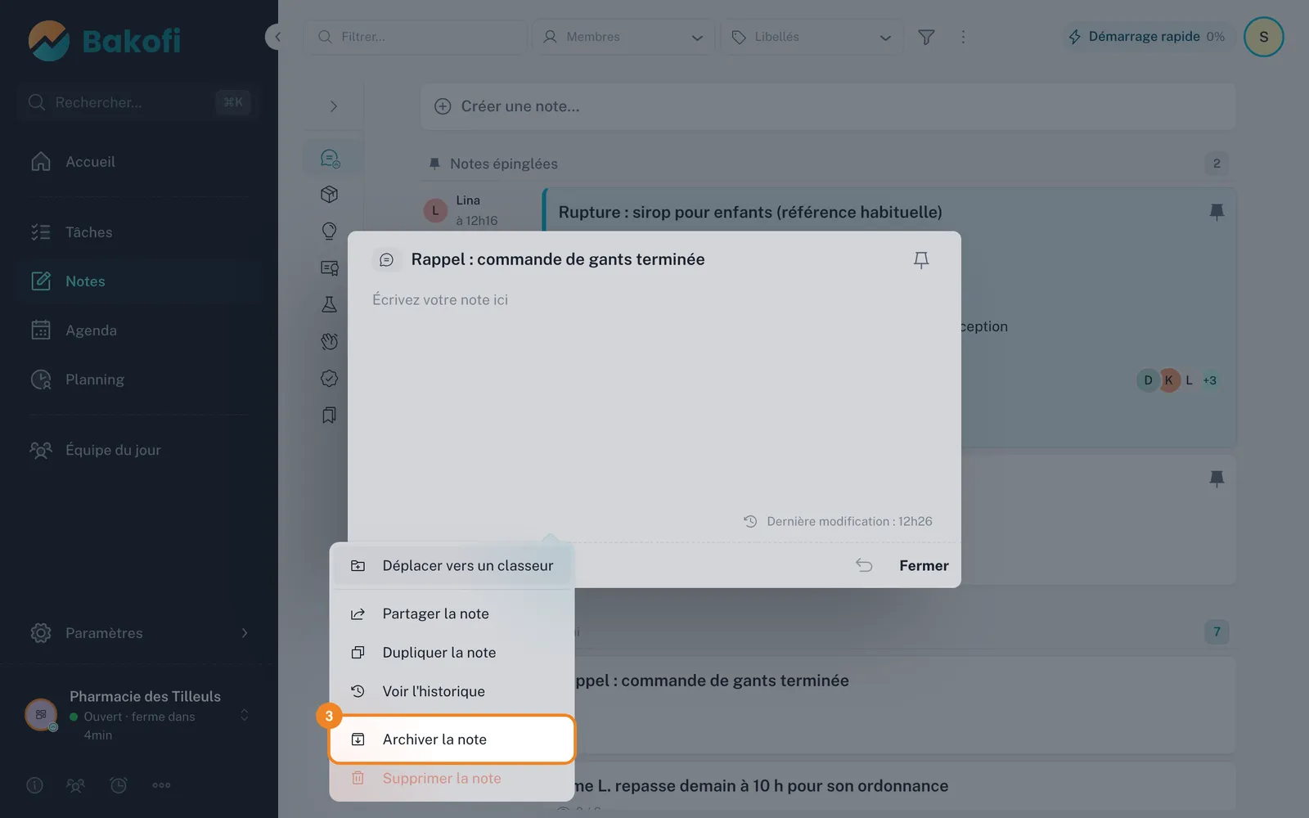Click the Filtrer input field
The image size is (1309, 818).
pos(416,37)
